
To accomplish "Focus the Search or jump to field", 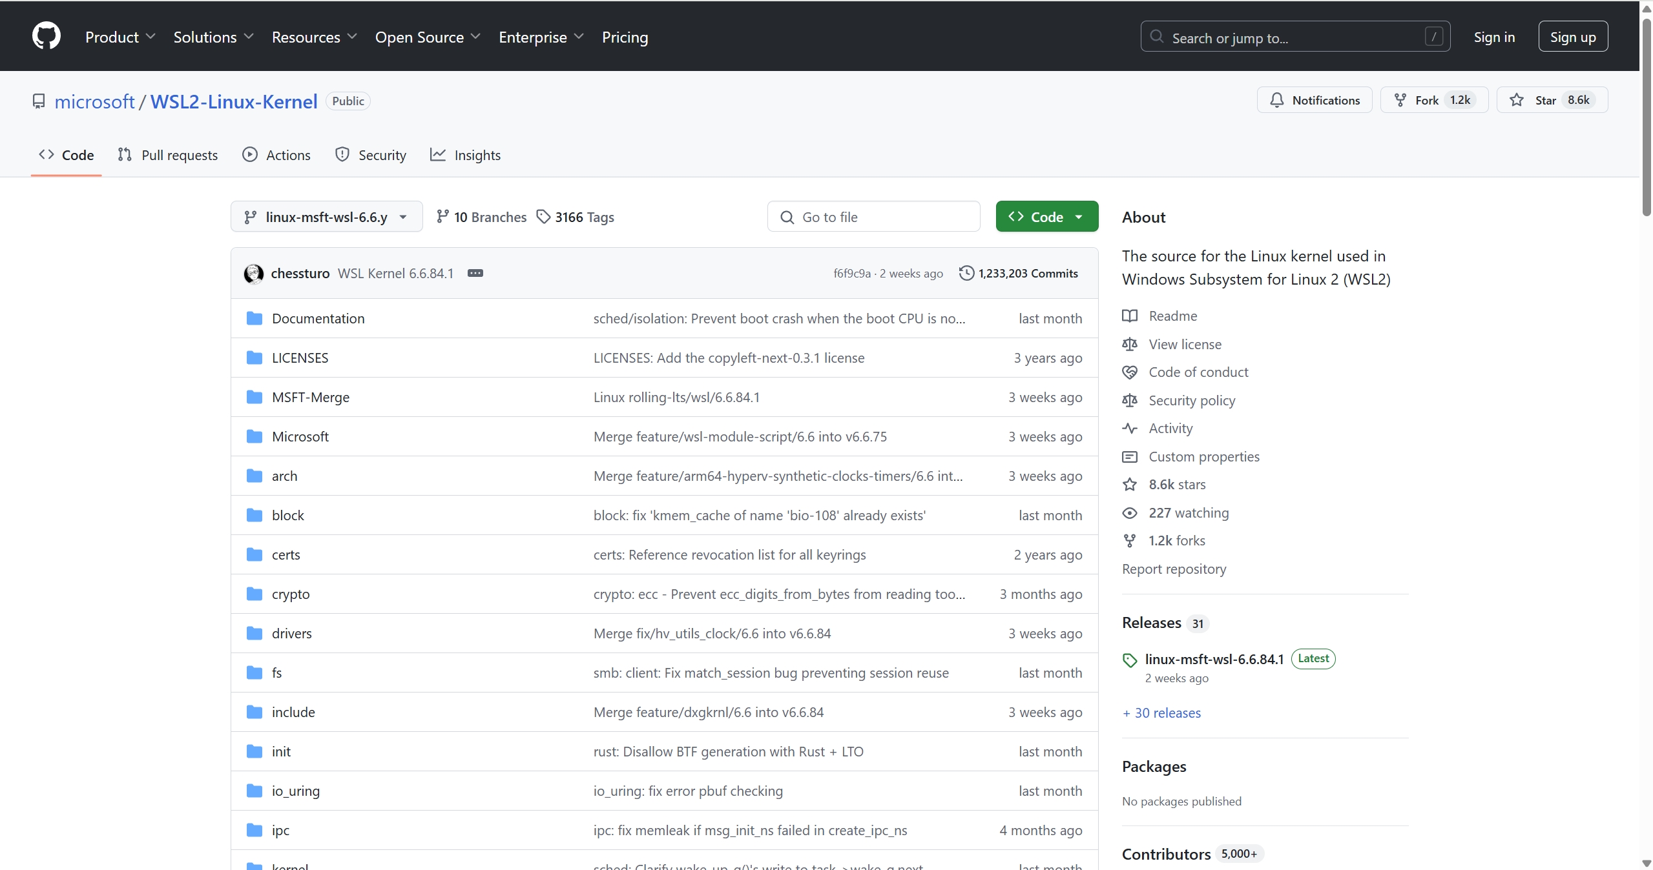I will click(1295, 37).
